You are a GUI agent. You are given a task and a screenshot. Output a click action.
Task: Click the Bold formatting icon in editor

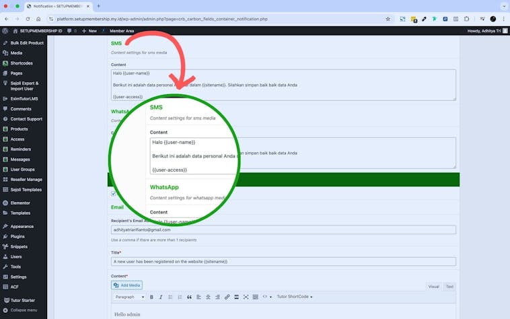[x=151, y=297]
